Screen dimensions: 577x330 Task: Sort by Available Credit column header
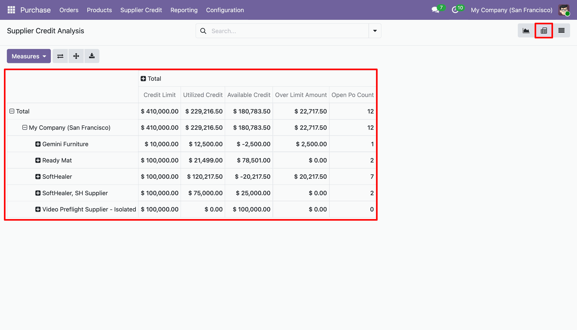tap(249, 95)
